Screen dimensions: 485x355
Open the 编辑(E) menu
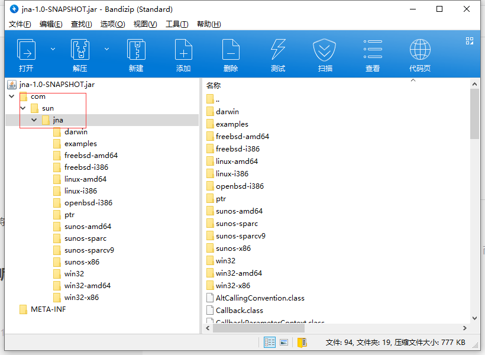51,24
